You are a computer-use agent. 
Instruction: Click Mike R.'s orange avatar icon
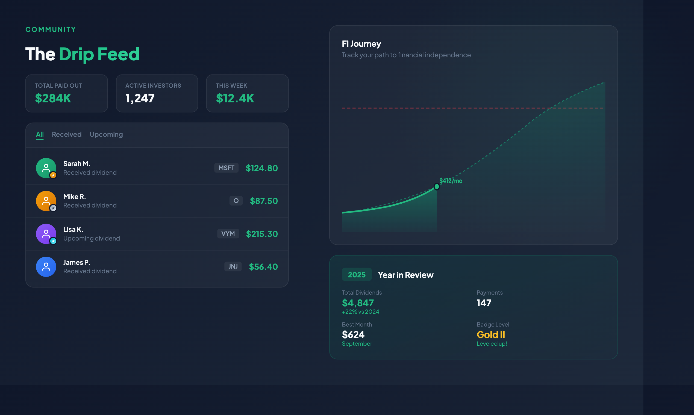point(46,200)
